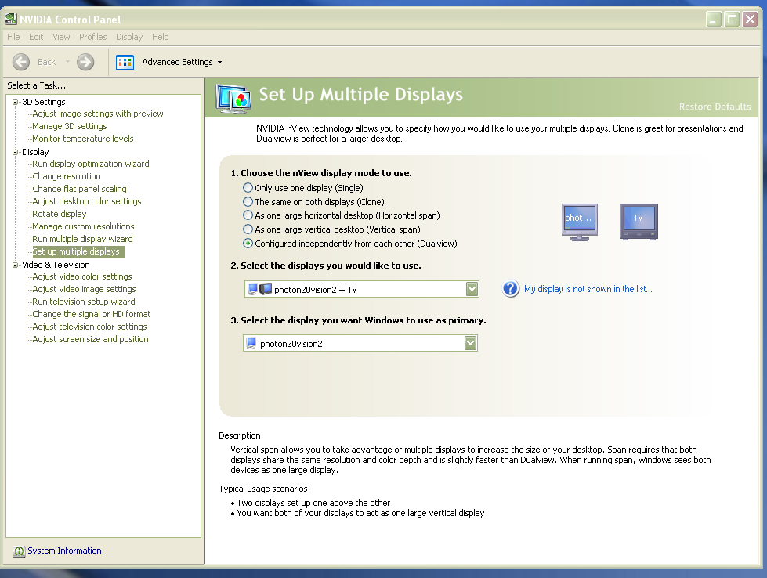This screenshot has width=767, height=578.
Task: Open the Edit menu
Action: coord(36,37)
